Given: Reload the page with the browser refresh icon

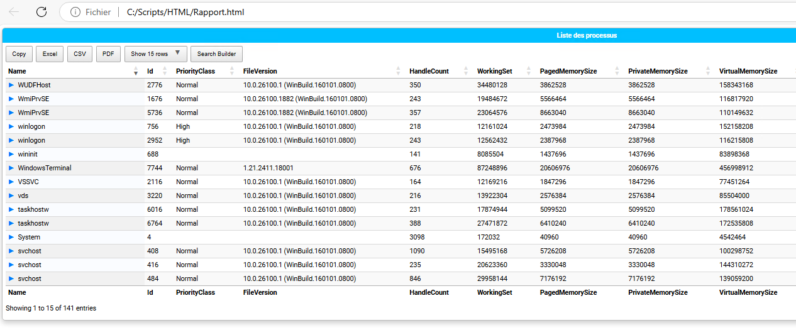Looking at the screenshot, I should [x=41, y=12].
